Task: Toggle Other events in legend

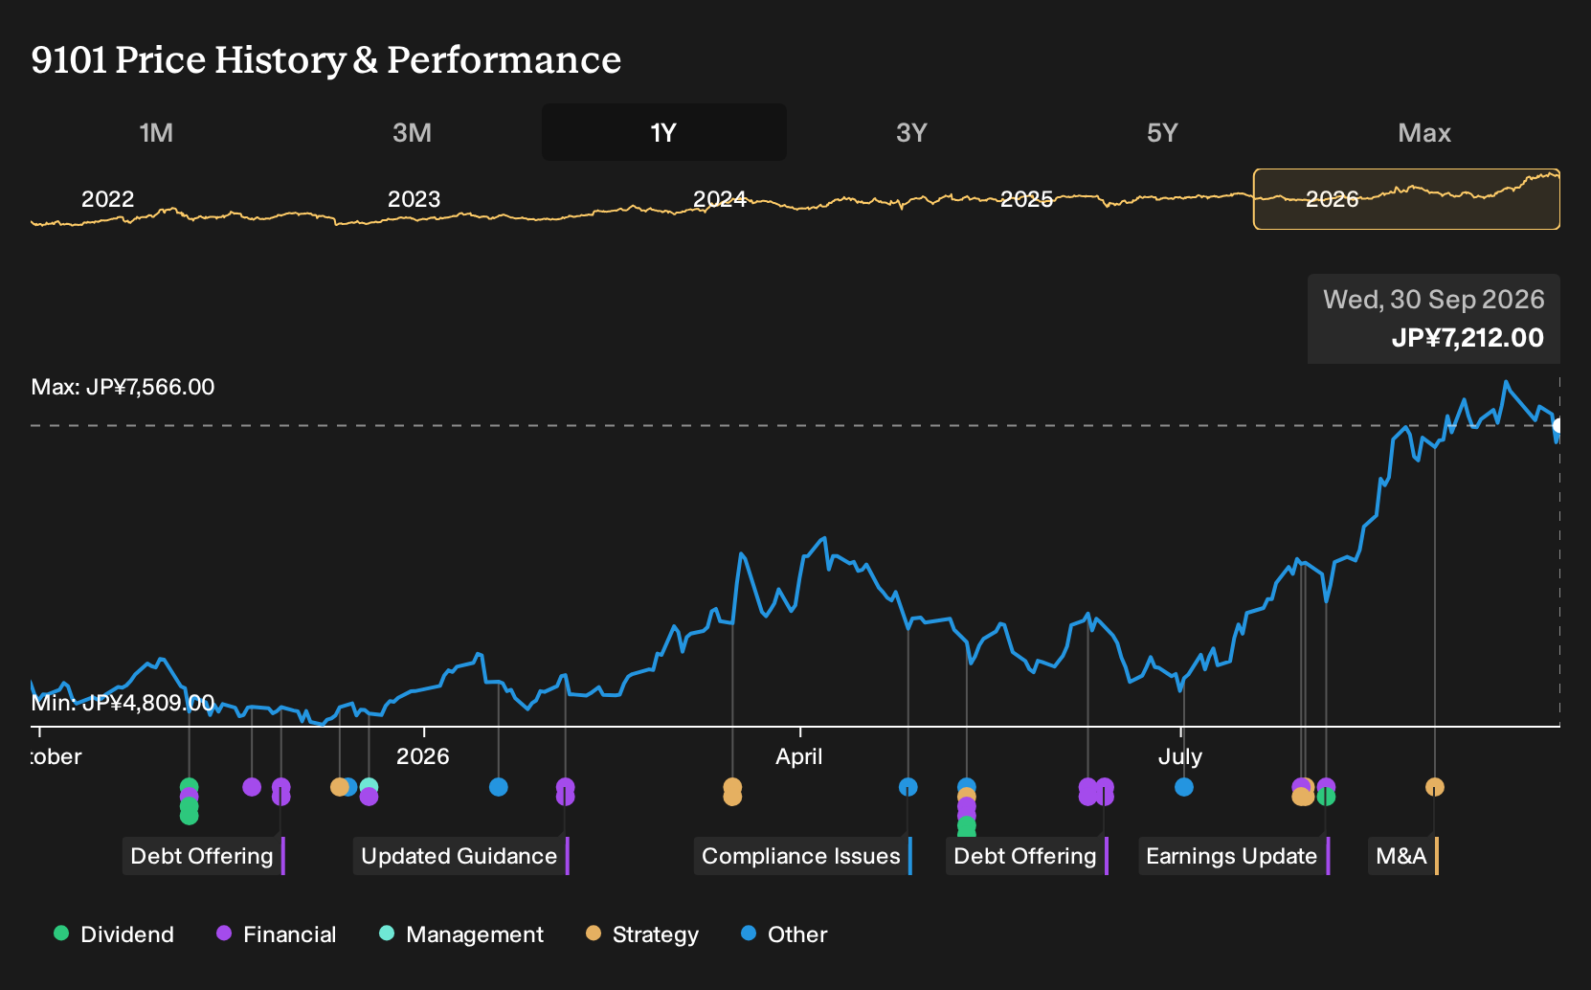Action: [x=784, y=934]
